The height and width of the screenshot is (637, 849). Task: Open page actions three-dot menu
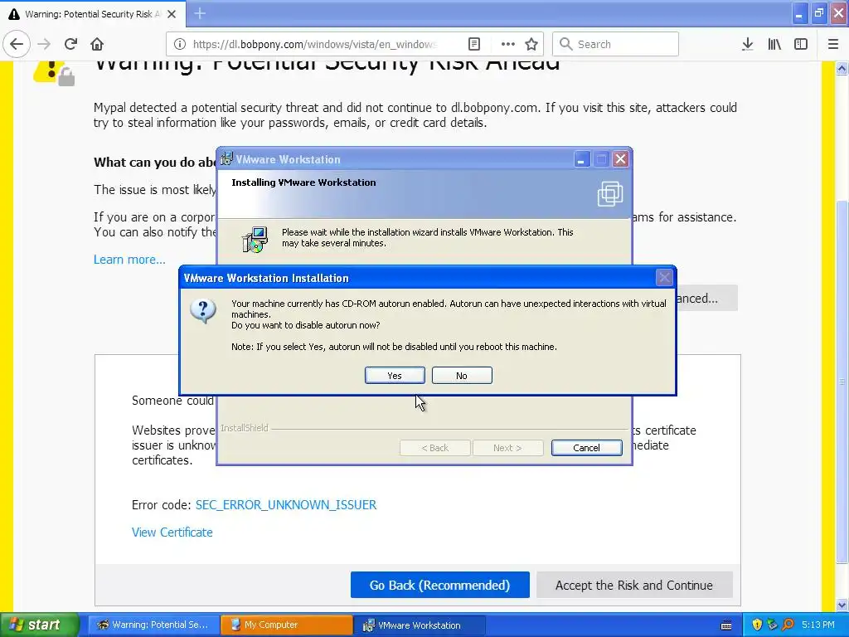[x=507, y=44]
